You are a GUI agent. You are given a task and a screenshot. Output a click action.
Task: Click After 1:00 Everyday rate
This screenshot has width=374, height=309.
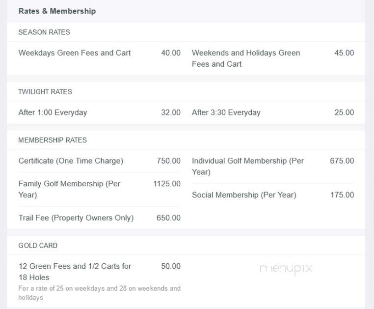(53, 112)
